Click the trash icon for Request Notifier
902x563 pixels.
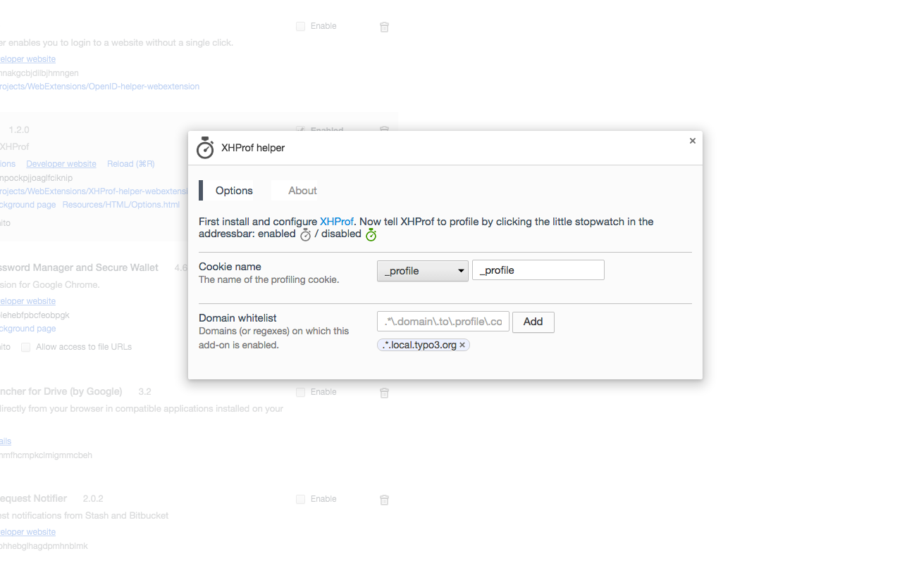[384, 500]
